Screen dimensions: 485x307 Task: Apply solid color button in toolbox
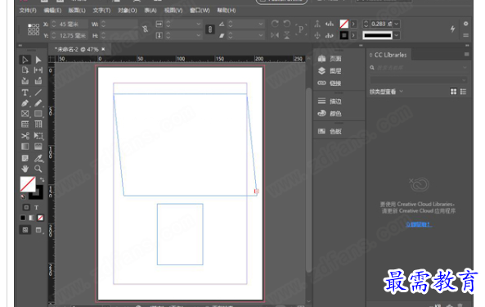pos(23,218)
